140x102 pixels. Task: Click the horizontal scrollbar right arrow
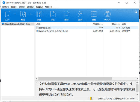(x=137, y=78)
